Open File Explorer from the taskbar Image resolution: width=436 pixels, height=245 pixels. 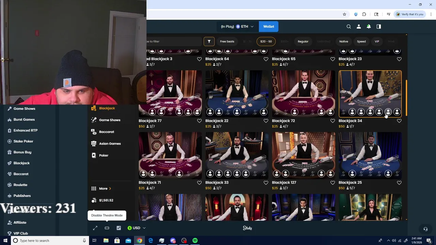coord(106,241)
